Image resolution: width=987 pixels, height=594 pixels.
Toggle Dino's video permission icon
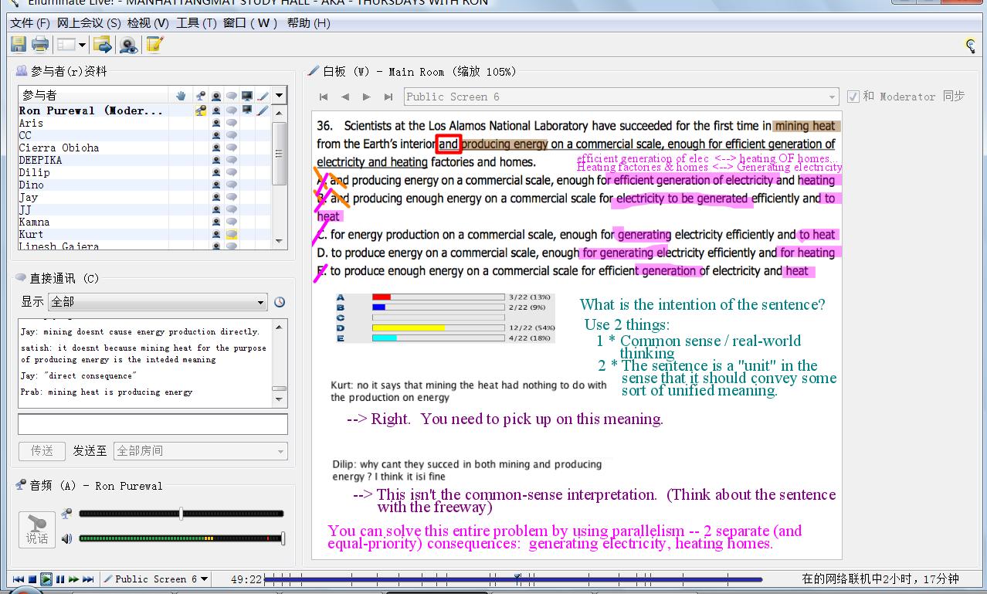click(216, 185)
